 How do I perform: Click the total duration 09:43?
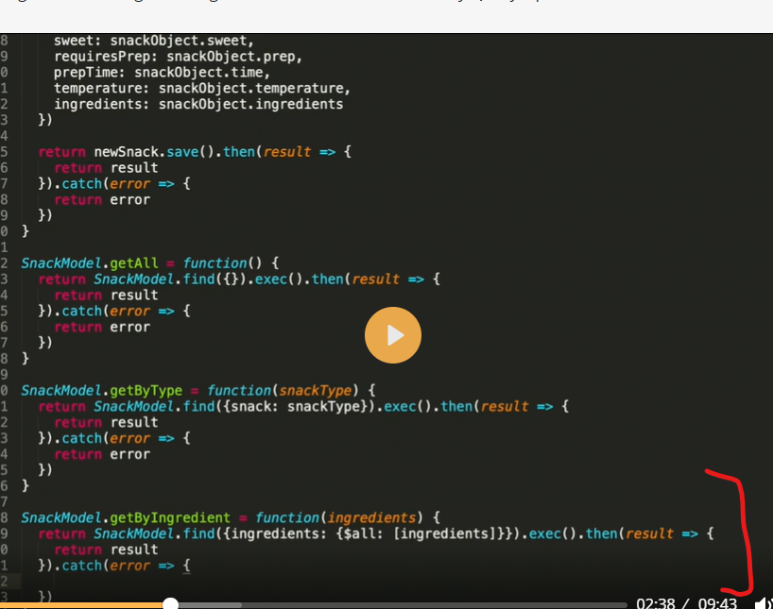pyautogui.click(x=716, y=603)
